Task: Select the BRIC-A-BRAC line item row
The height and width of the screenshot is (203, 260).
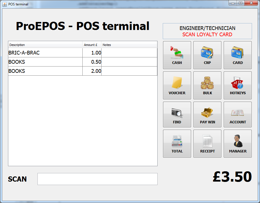Action: 45,53
